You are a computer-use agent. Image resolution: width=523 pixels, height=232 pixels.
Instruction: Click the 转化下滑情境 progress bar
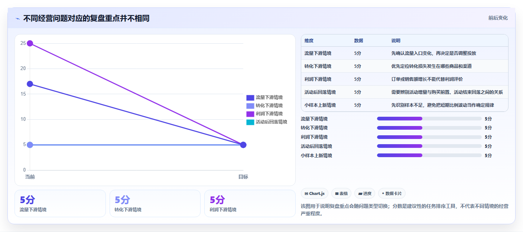click(429, 128)
